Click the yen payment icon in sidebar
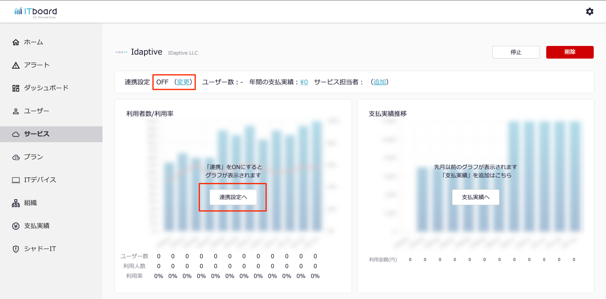Screen dimensions: 606x299 16,226
